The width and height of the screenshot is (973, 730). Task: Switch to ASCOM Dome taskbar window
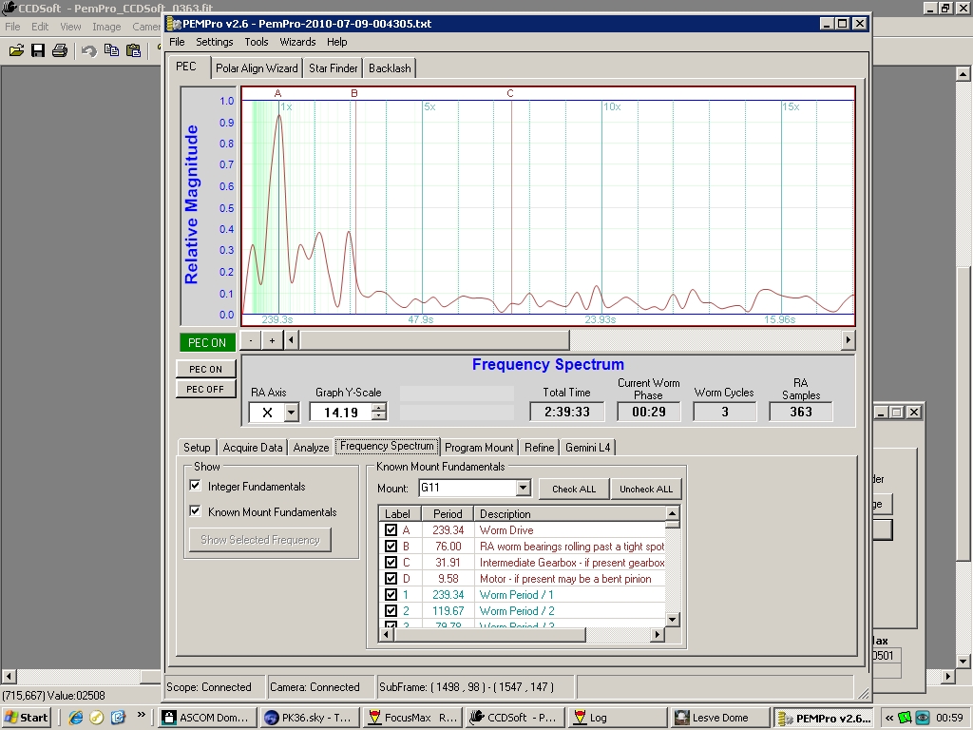pyautogui.click(x=206, y=718)
